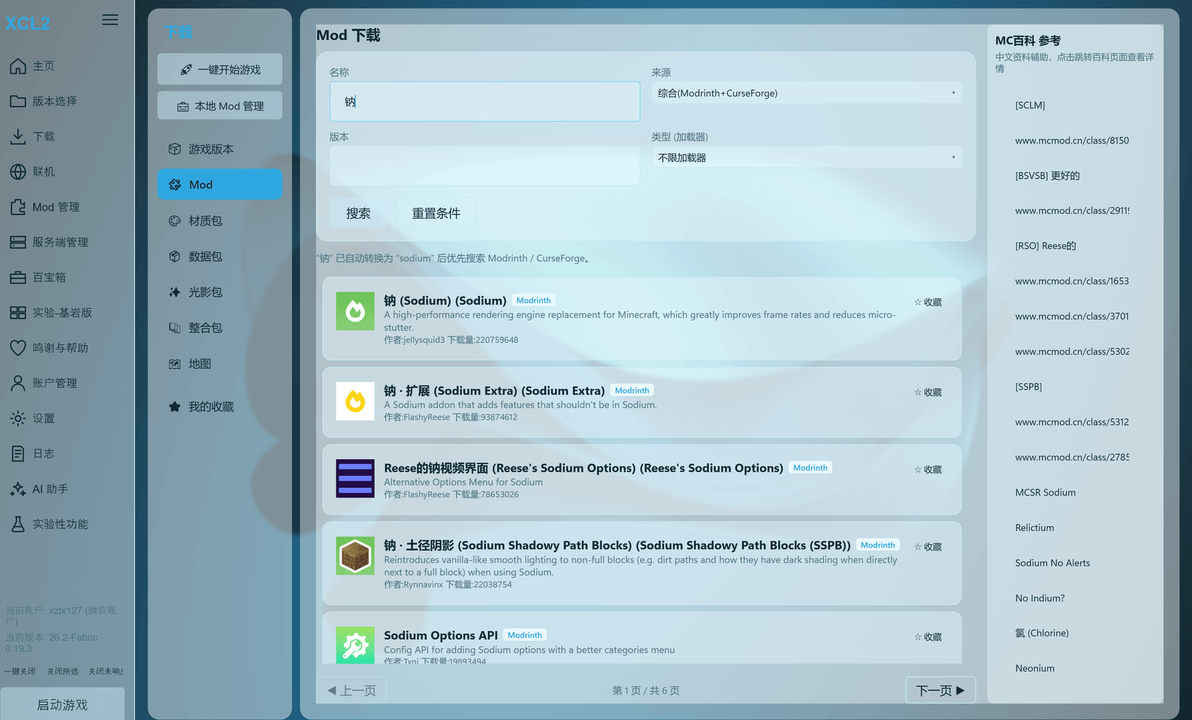The width and height of the screenshot is (1192, 720).
Task: Open the 联机 globe icon
Action: click(18, 171)
